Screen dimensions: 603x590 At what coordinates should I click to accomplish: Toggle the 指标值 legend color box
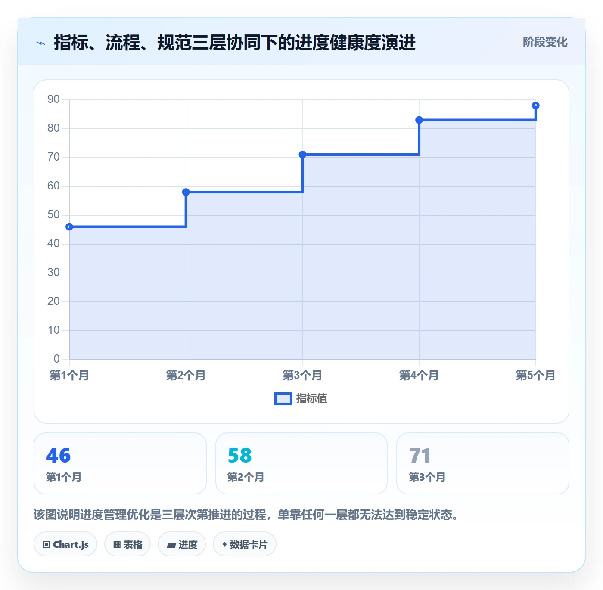click(283, 399)
